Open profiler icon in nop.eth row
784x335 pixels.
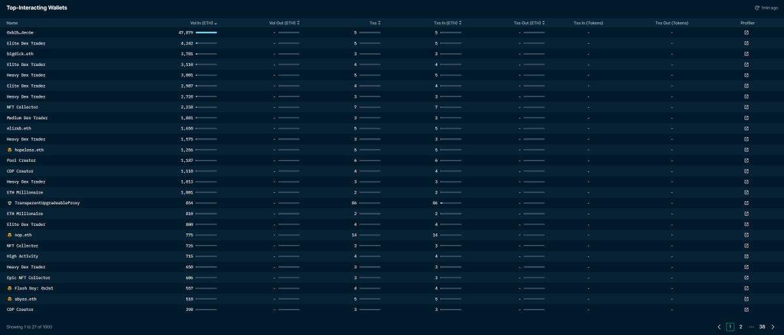pos(747,235)
